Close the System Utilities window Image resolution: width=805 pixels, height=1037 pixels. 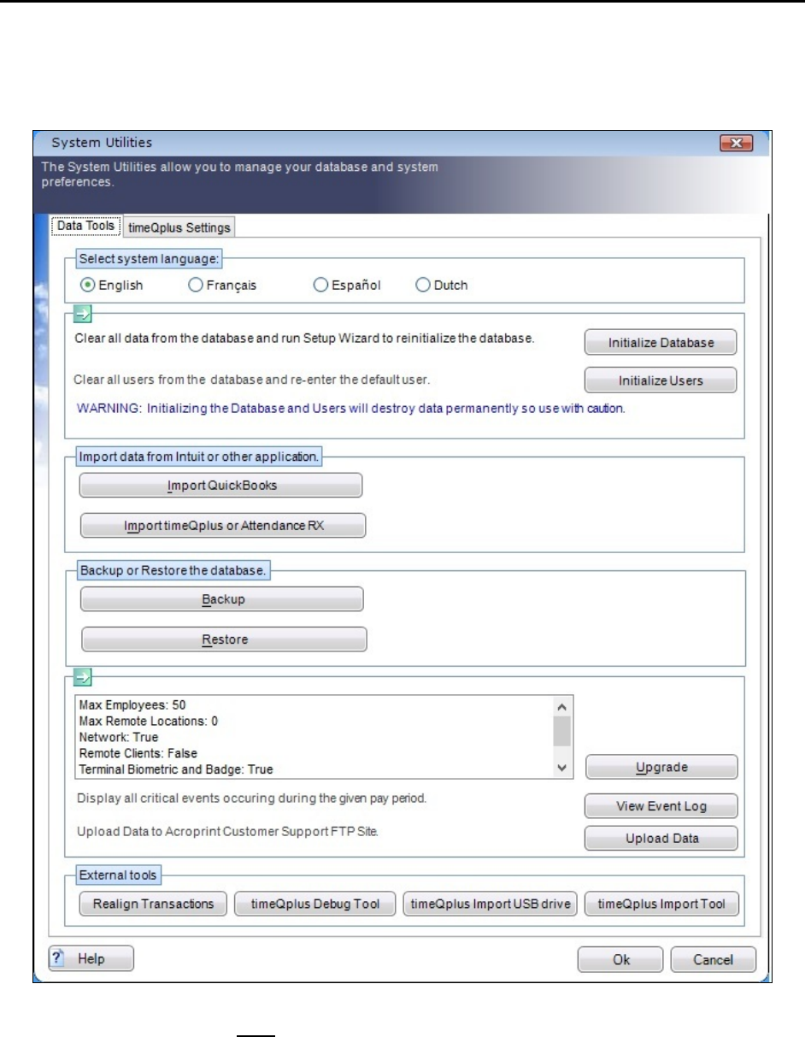click(736, 143)
